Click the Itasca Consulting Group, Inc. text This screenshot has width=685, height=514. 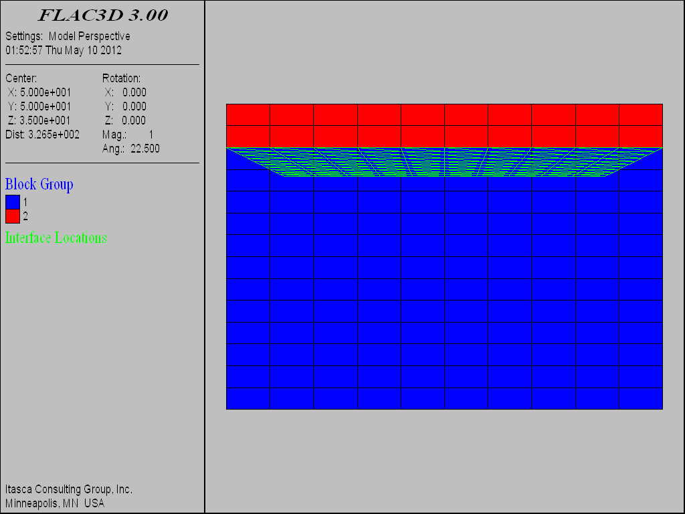69,489
